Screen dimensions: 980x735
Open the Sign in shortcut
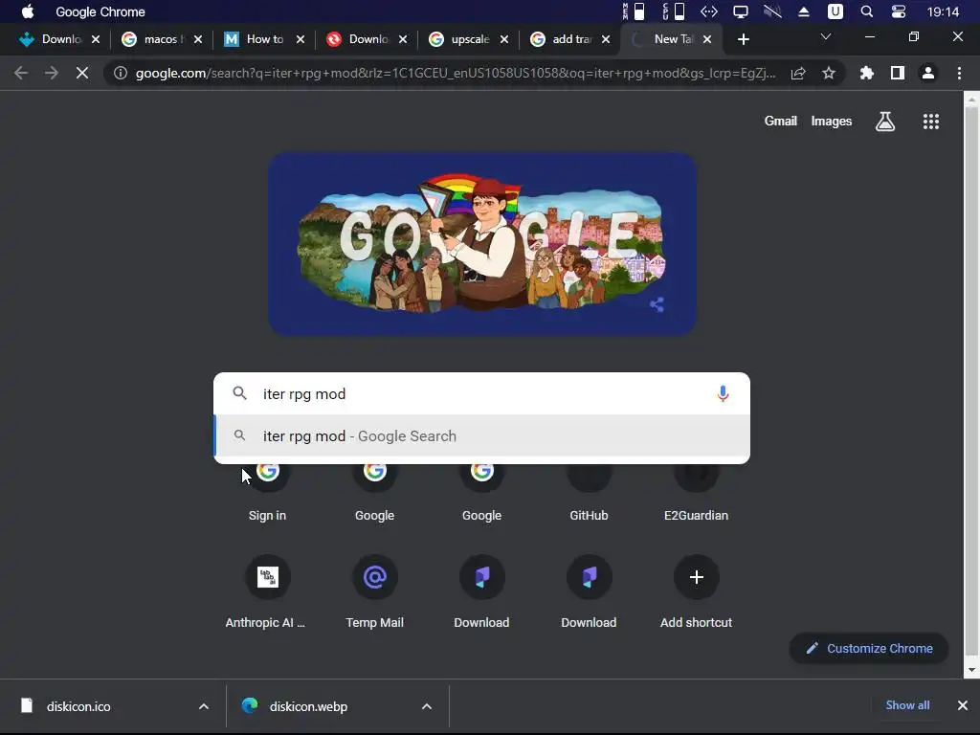[268, 494]
